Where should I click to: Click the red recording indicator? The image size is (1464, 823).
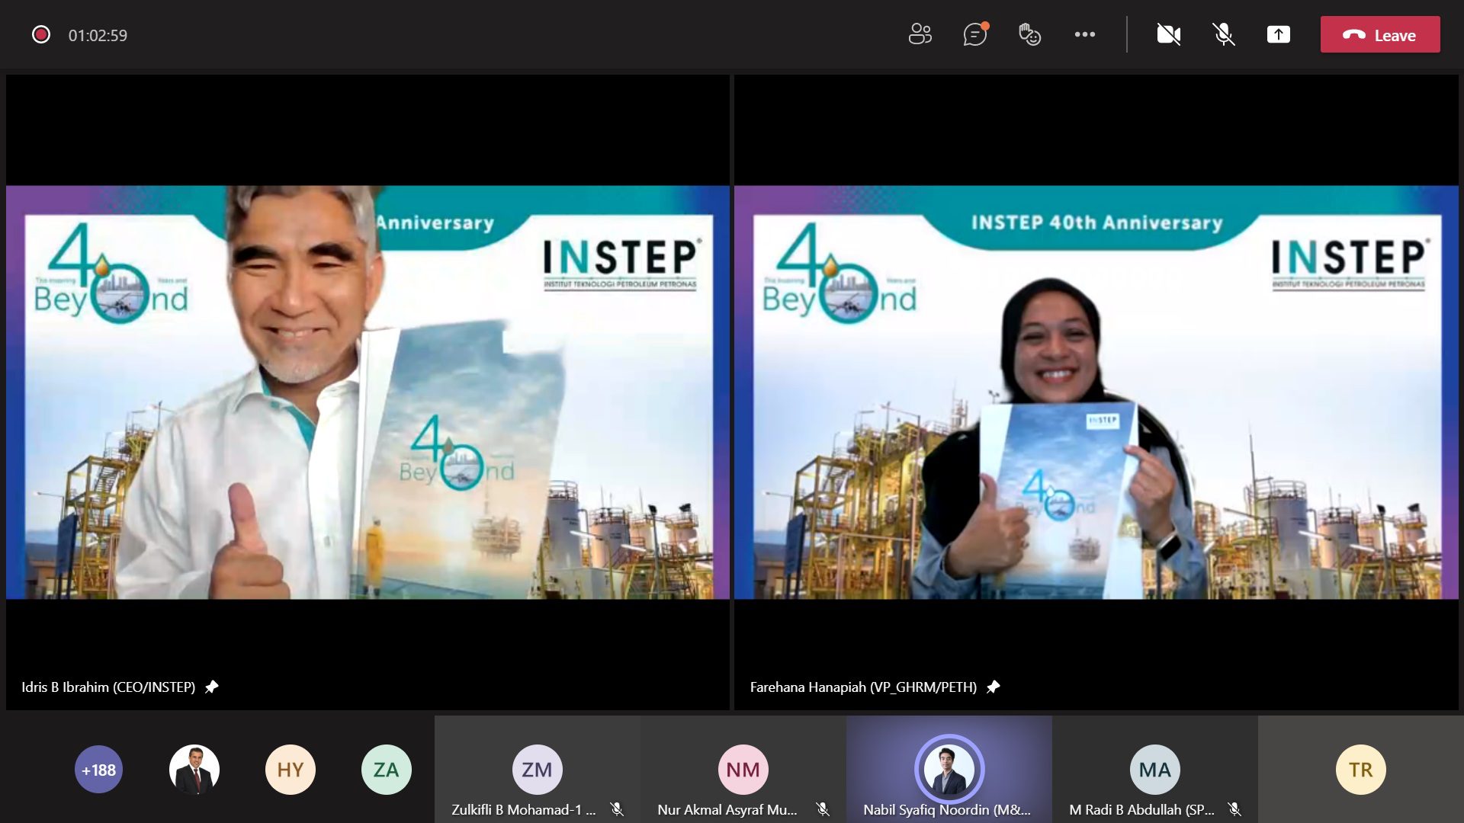41,34
